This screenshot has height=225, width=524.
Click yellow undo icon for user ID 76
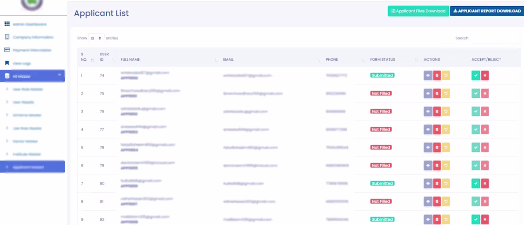tap(446, 112)
